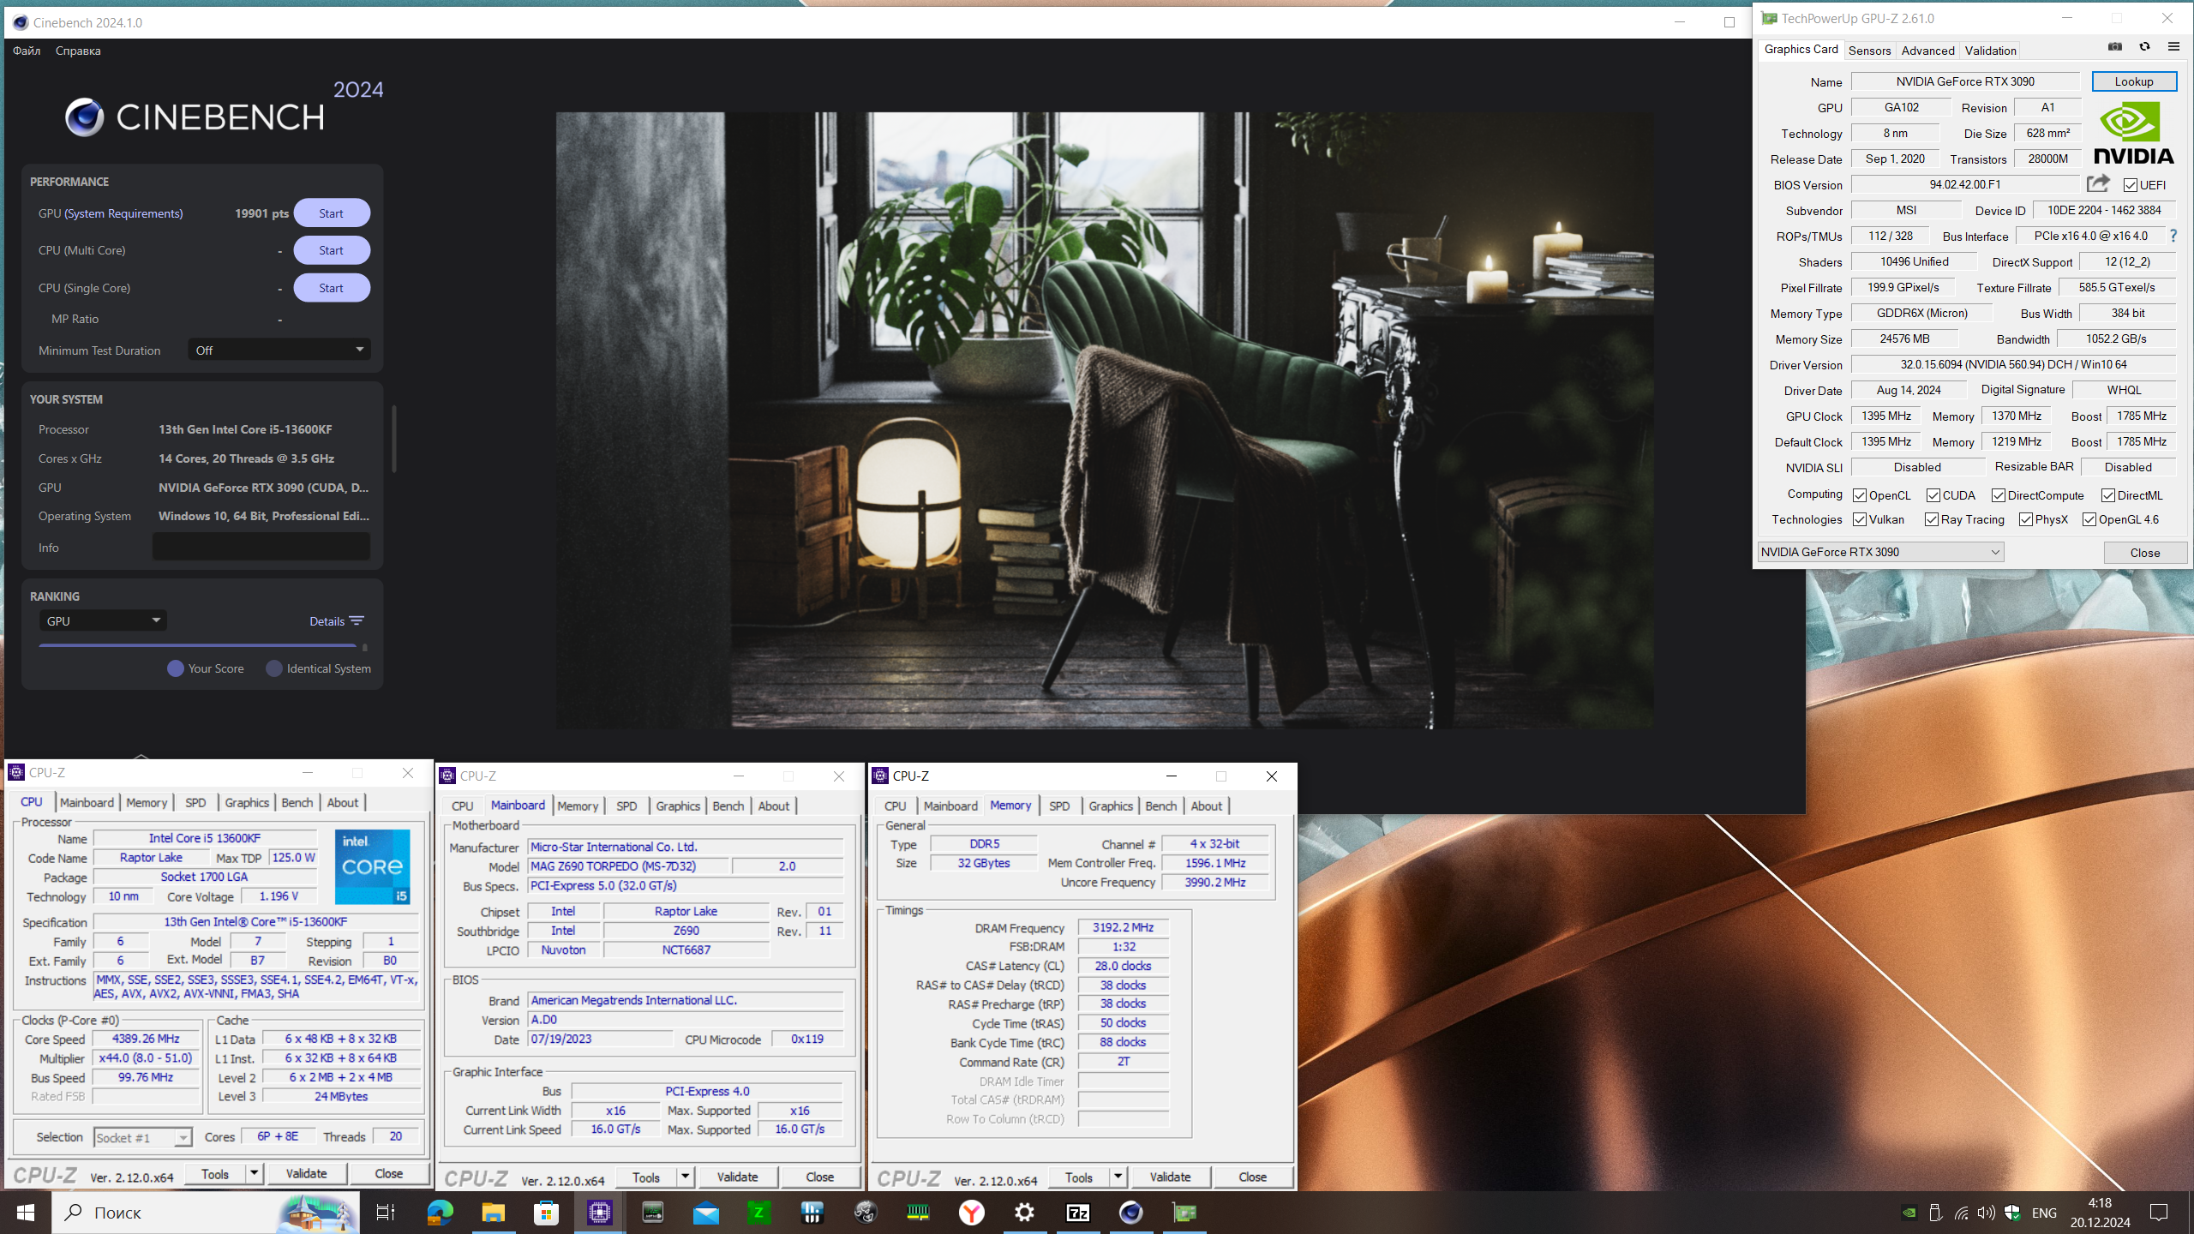Expand Ranking Details in Cinebench
2194x1234 pixels.
pyautogui.click(x=336, y=620)
